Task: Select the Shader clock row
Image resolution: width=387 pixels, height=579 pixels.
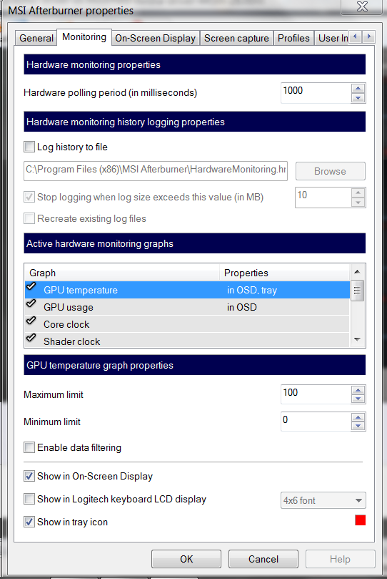Action: (x=187, y=341)
